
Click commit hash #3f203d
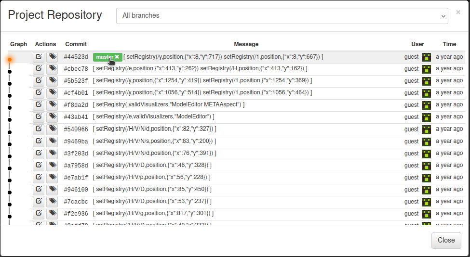click(76, 153)
